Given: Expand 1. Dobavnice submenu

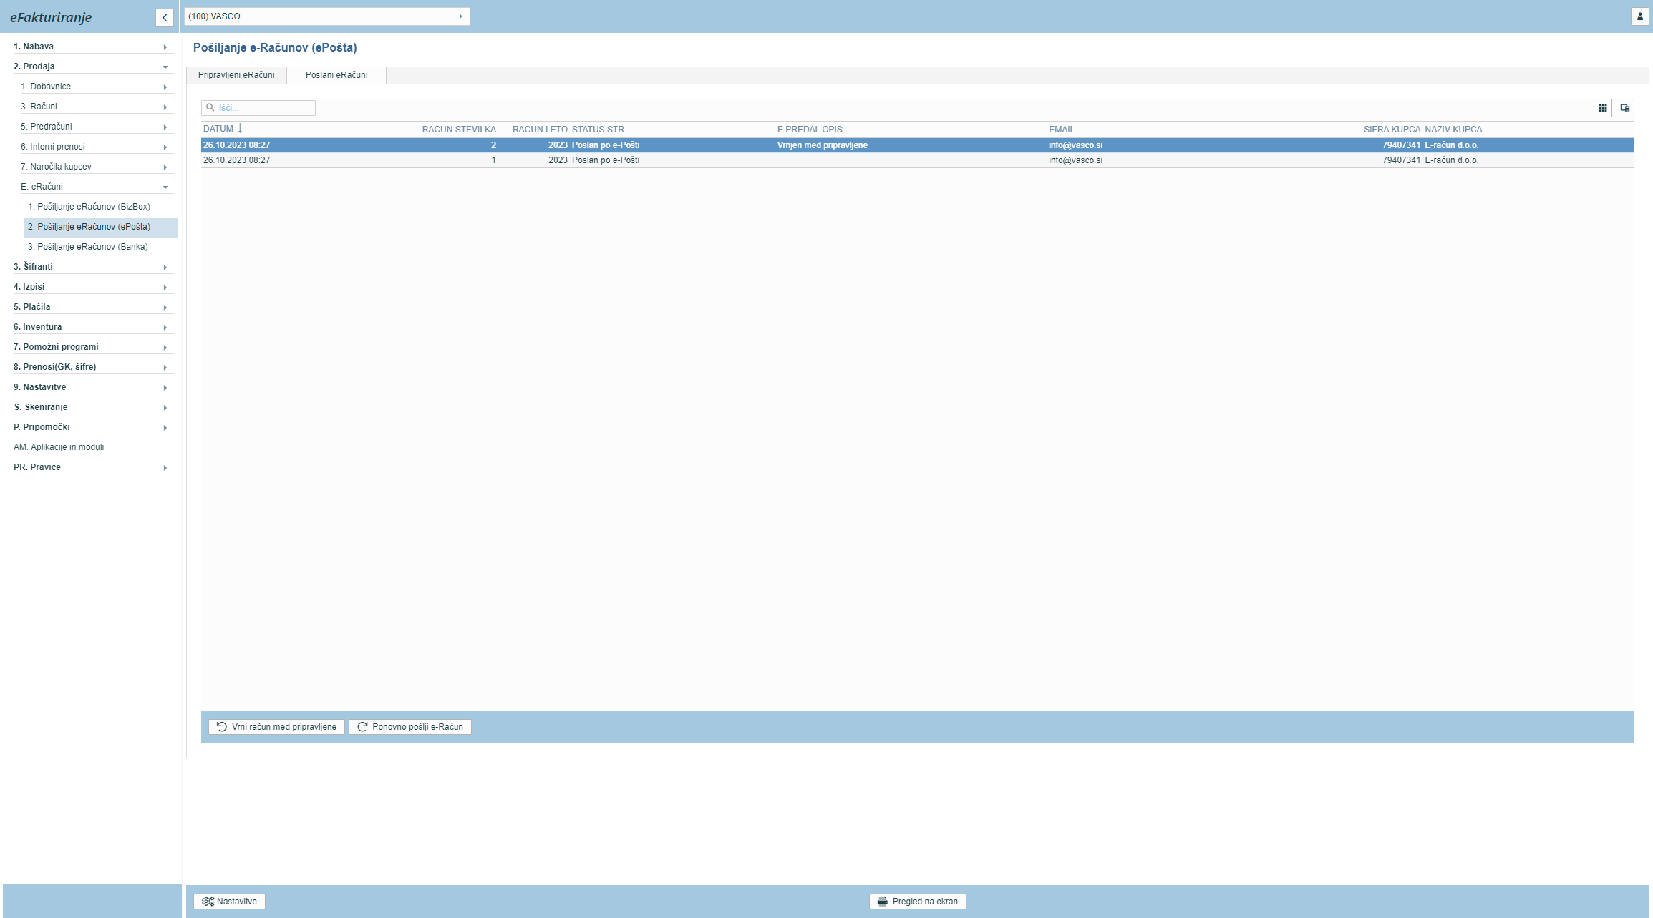Looking at the screenshot, I should point(97,87).
